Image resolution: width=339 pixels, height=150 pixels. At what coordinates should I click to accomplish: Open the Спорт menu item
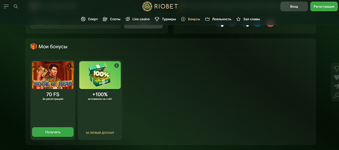[x=89, y=19]
